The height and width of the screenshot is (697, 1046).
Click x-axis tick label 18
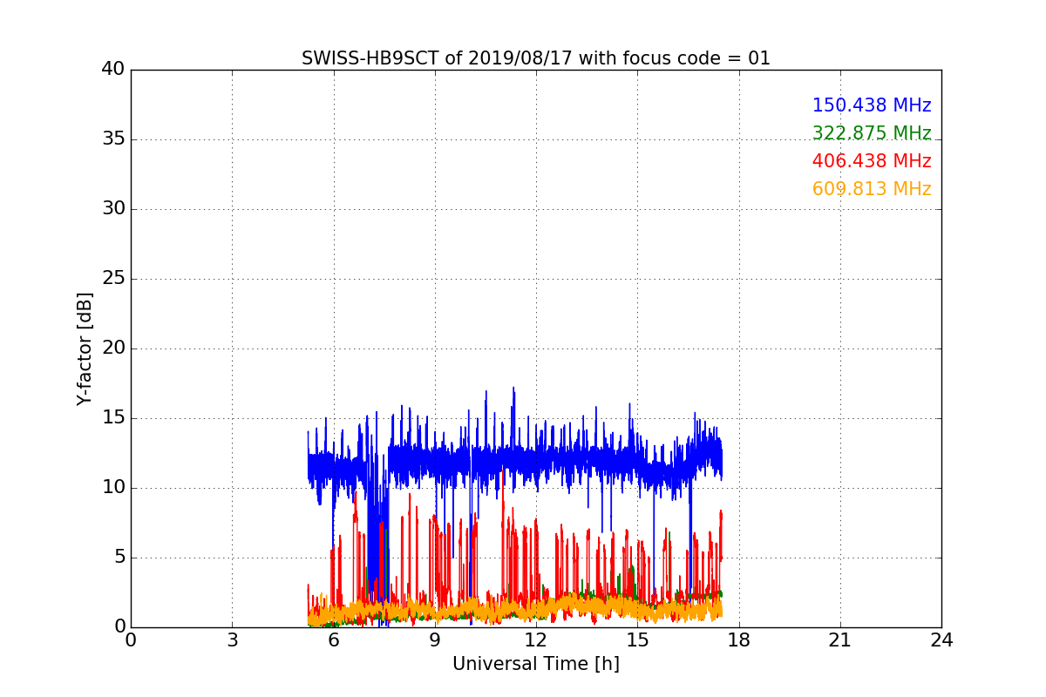[739, 640]
